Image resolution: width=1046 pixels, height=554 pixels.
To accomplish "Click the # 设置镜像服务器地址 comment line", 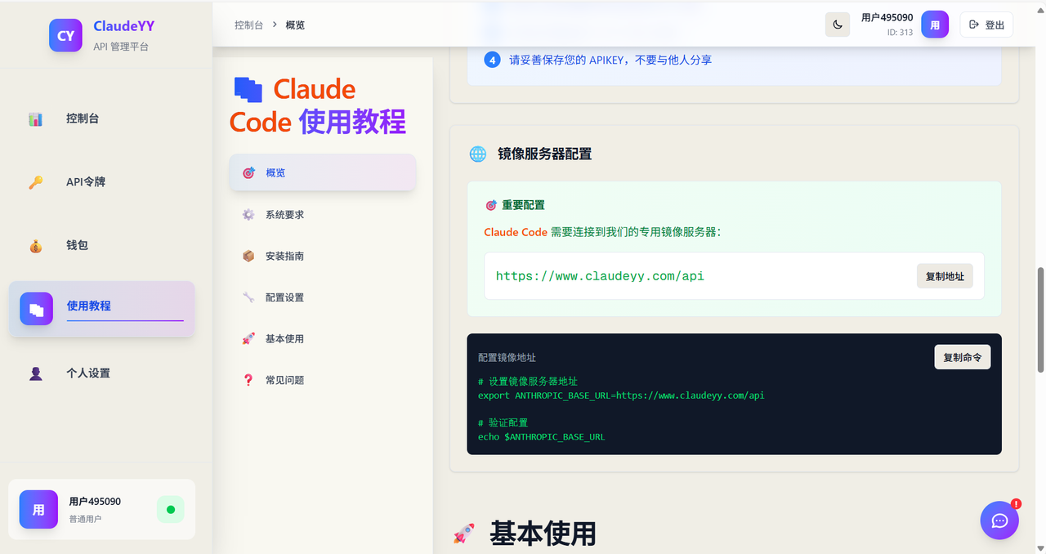I will pyautogui.click(x=528, y=382).
